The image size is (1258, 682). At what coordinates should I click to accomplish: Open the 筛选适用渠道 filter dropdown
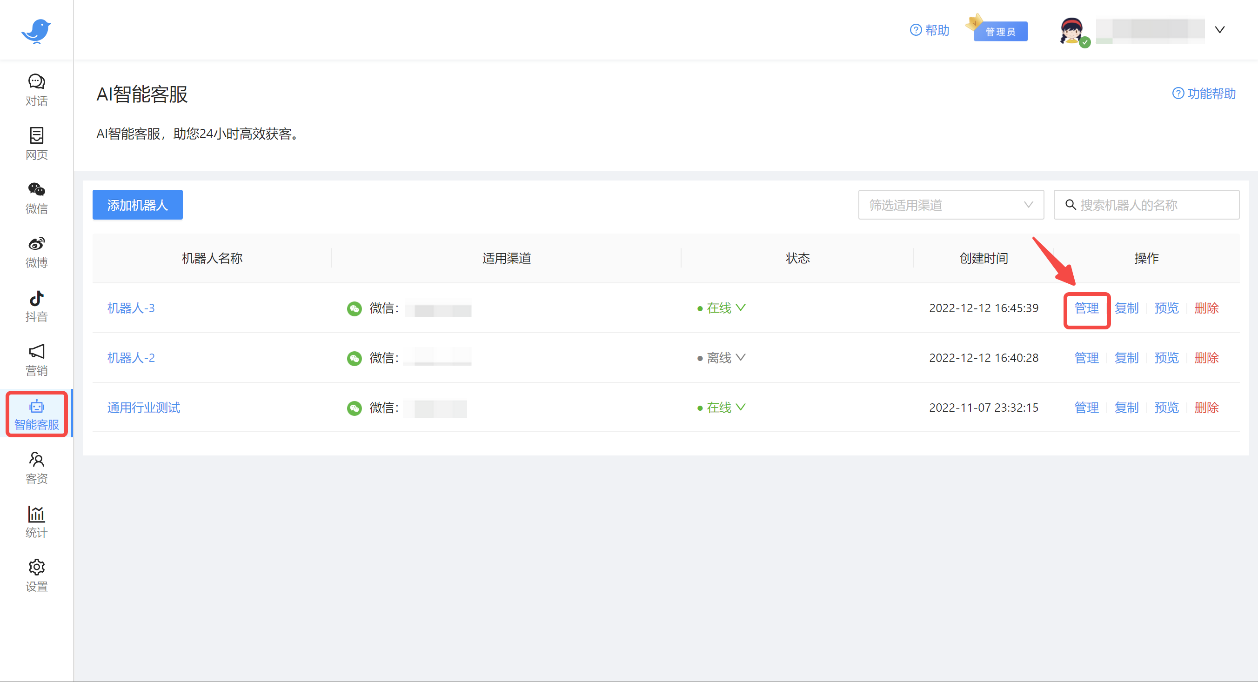pyautogui.click(x=950, y=205)
